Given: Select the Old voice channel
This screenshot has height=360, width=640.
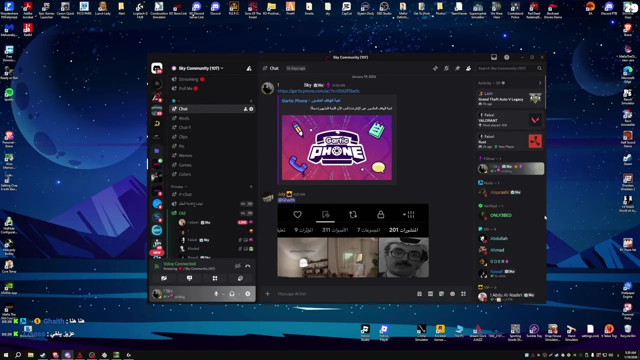Looking at the screenshot, I should (182, 213).
